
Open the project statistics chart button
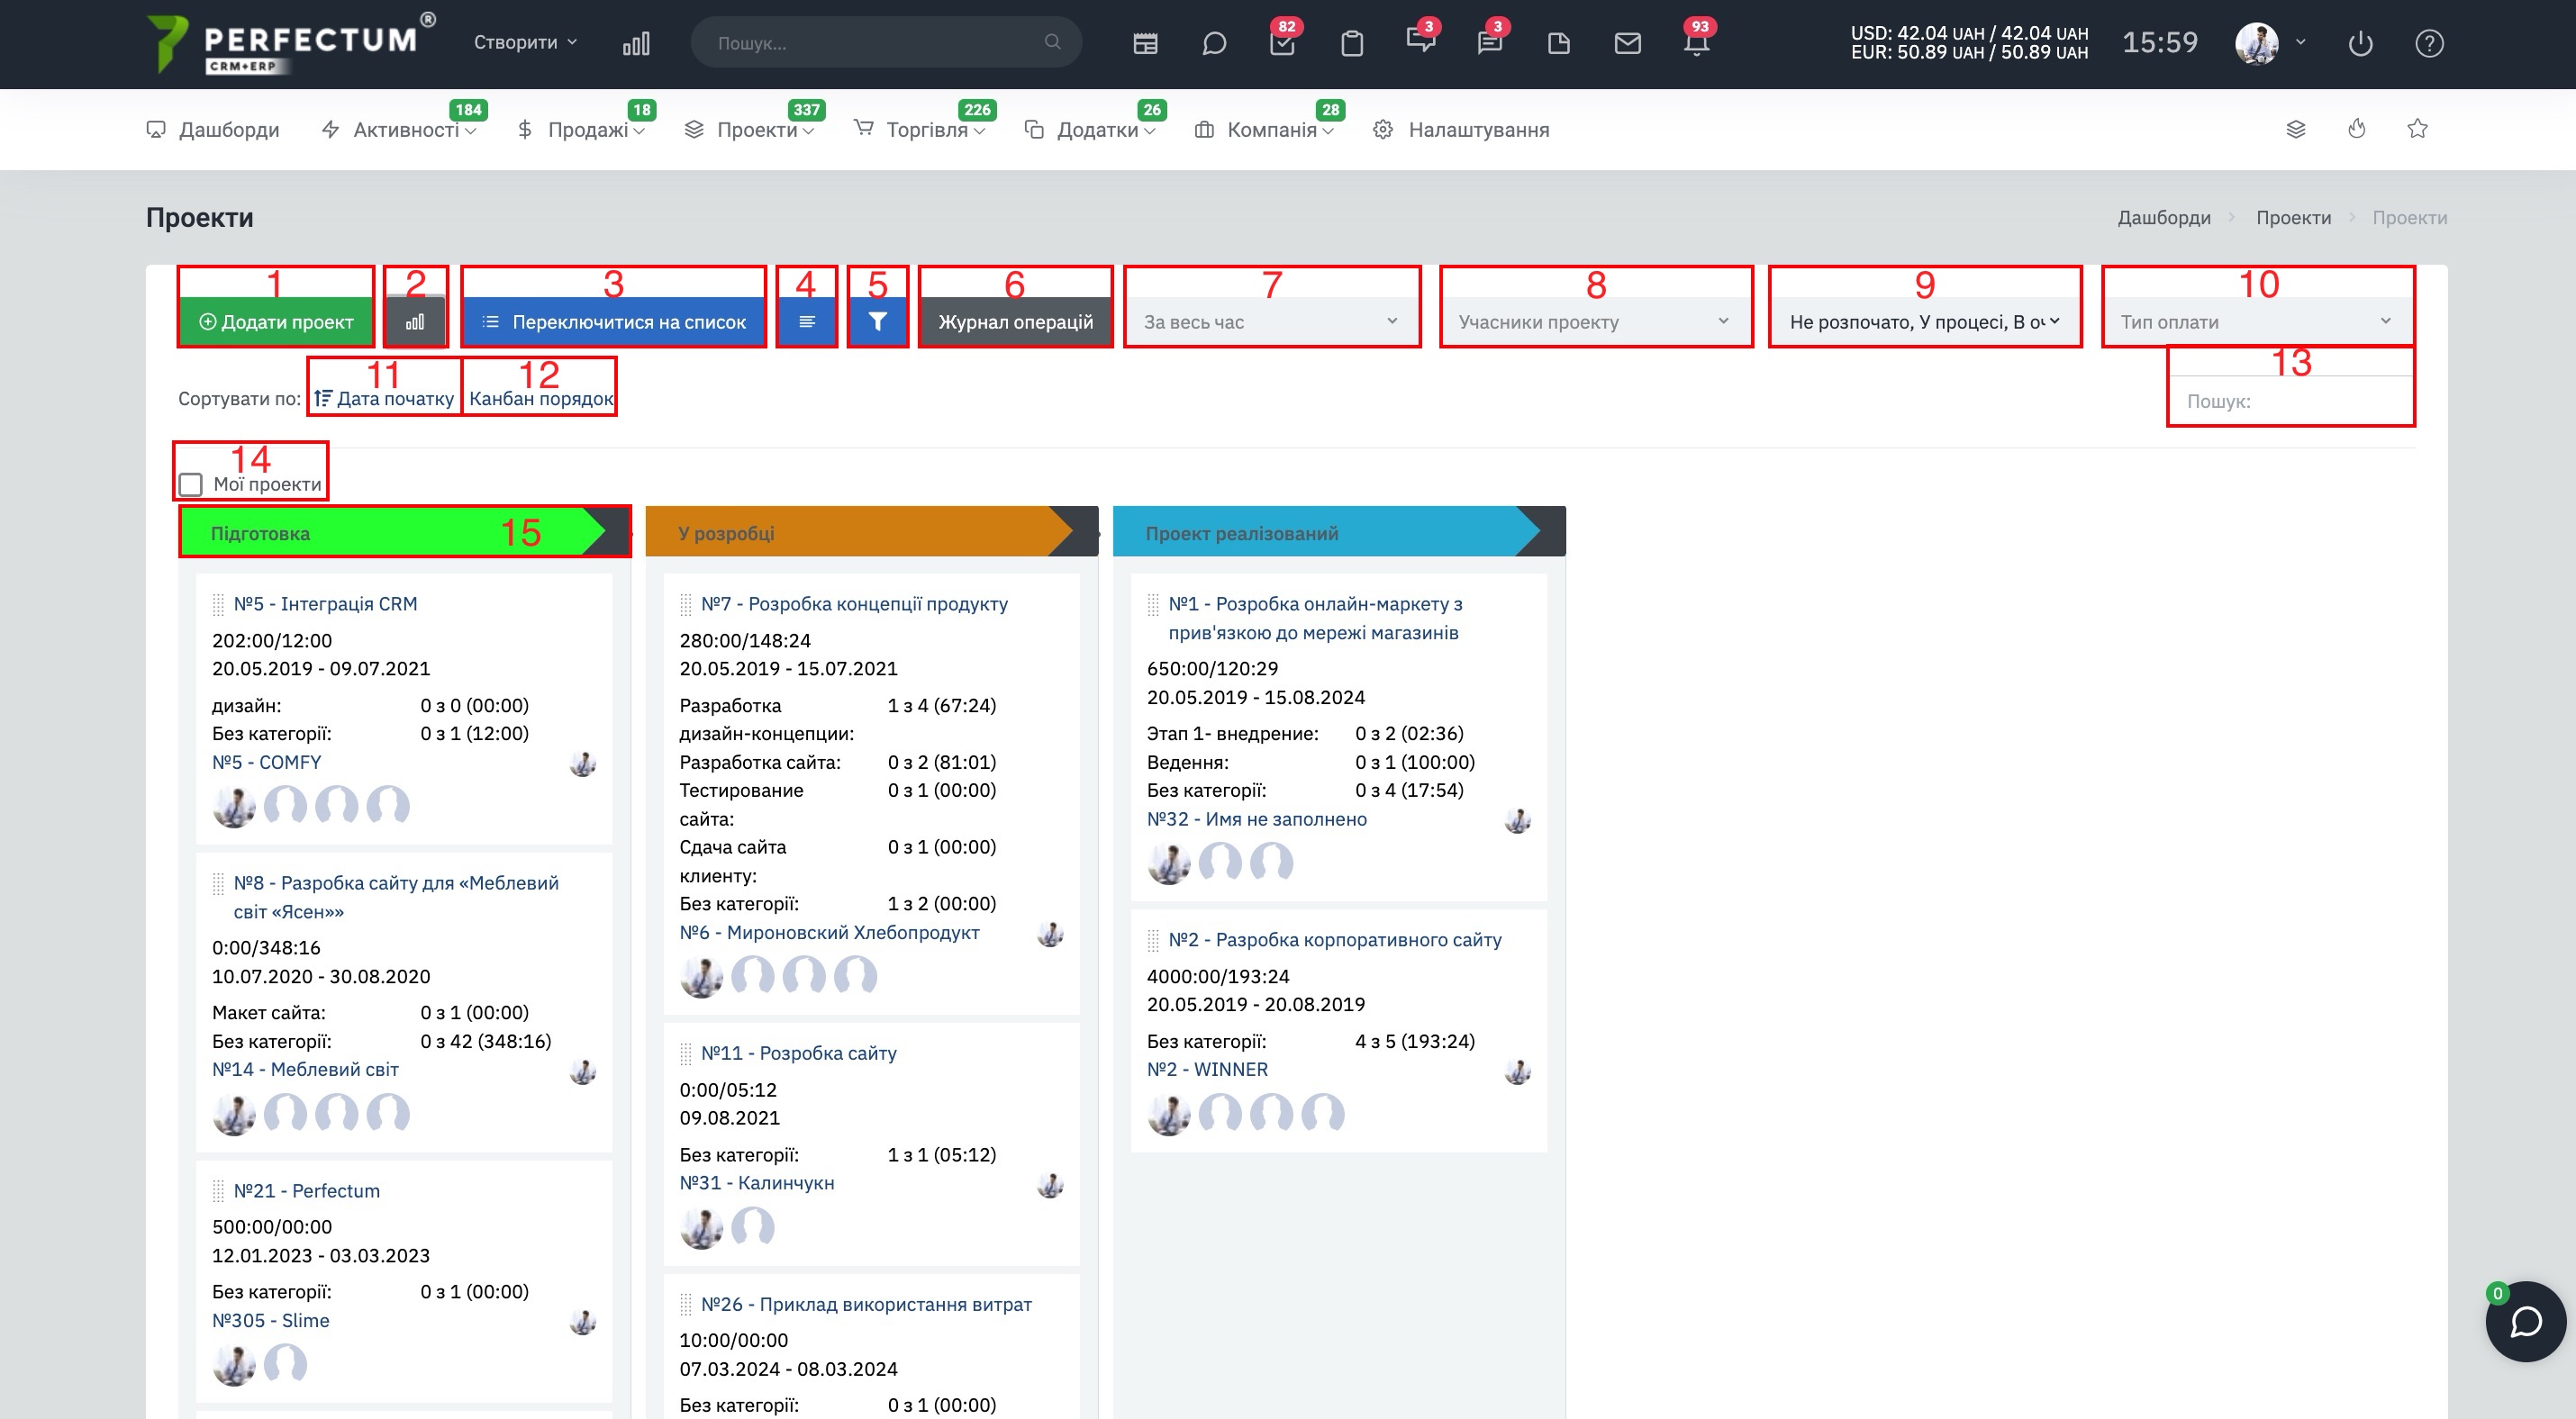coord(415,321)
